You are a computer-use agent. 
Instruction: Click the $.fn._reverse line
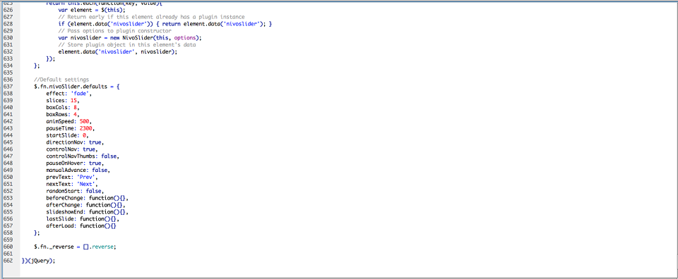pyautogui.click(x=76, y=247)
